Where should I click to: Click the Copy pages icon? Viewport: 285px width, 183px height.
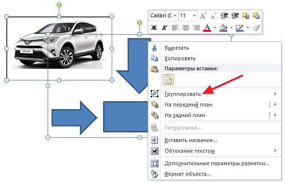pyautogui.click(x=155, y=58)
